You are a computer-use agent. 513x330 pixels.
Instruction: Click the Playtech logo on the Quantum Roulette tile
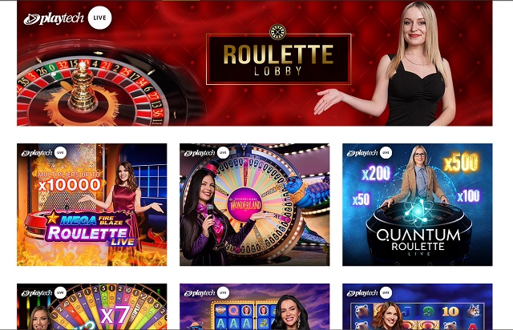[x=362, y=153]
